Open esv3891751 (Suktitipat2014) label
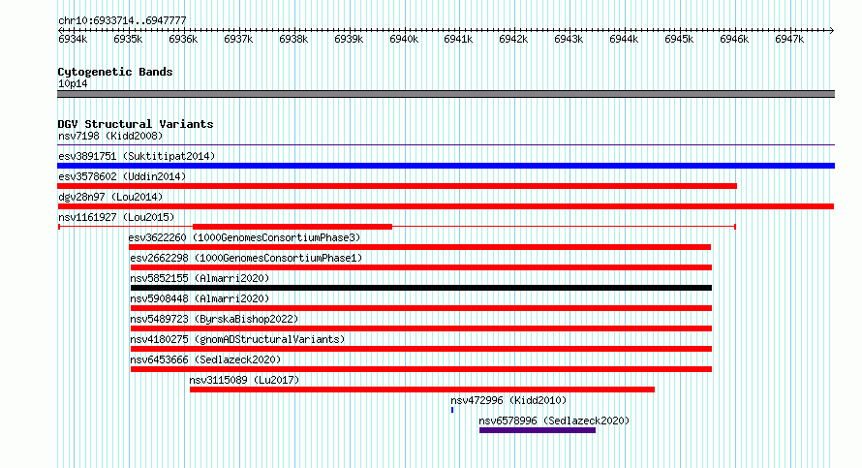Viewport: 862px width, 468px height. [137, 156]
